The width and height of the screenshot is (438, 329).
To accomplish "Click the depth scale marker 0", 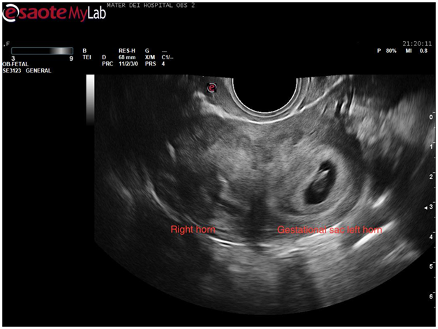I will click(430, 118).
